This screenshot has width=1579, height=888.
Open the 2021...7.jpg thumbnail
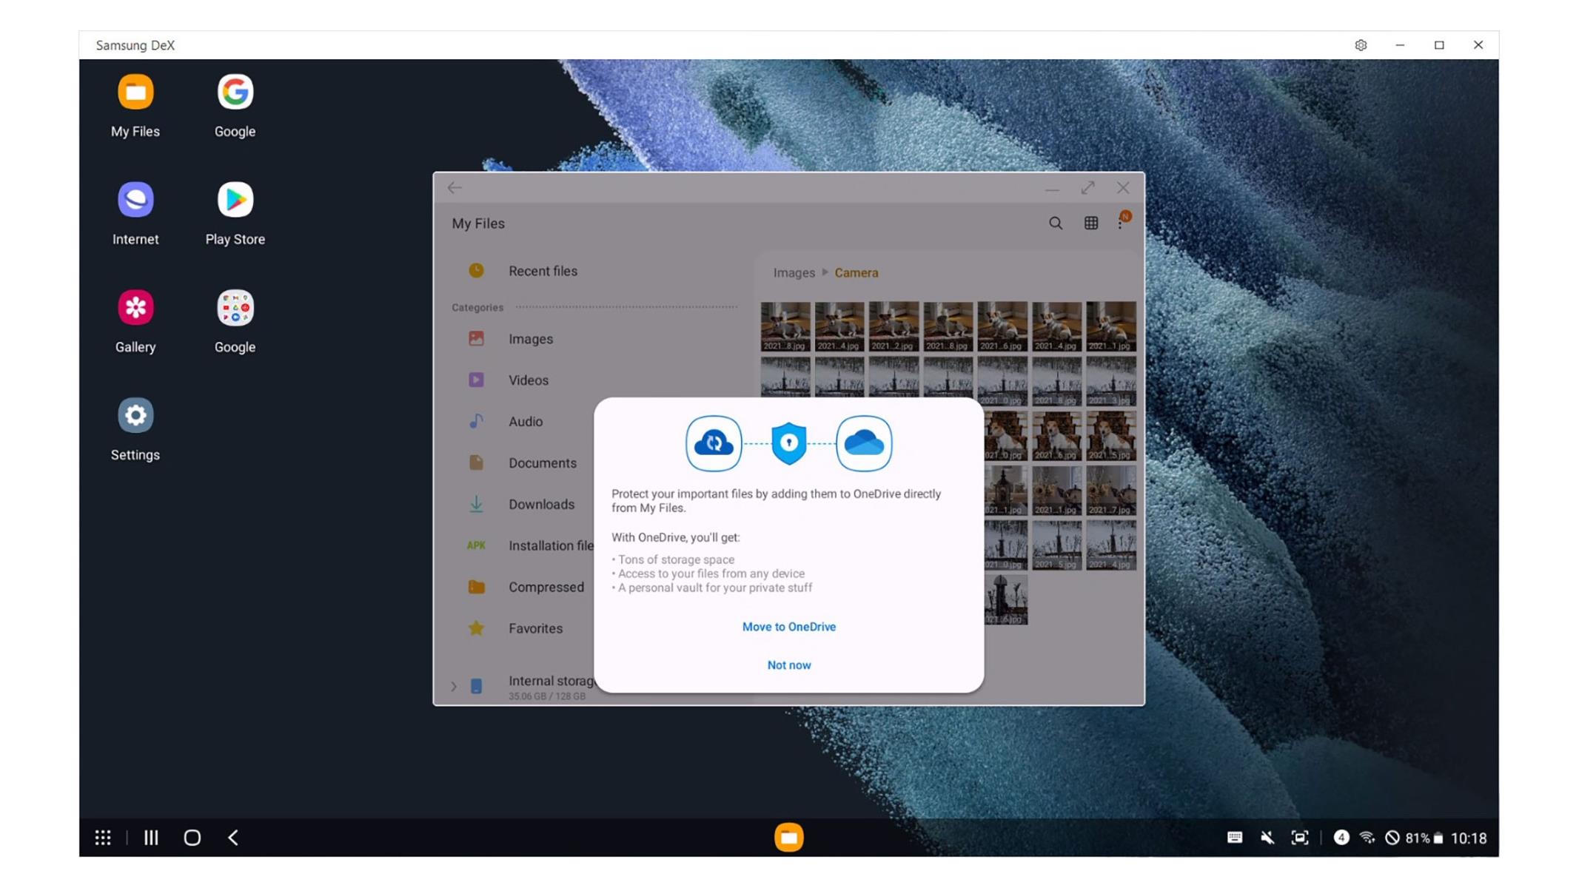[1111, 491]
